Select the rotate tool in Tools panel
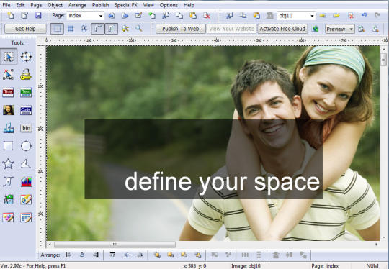The width and height of the screenshot is (389, 269). (26, 57)
